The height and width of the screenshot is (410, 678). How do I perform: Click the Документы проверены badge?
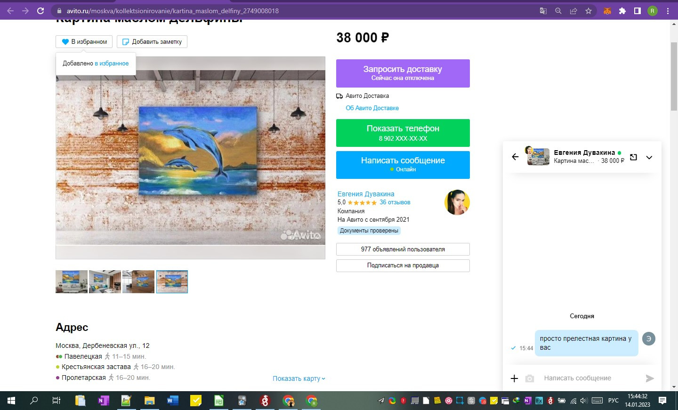coord(369,231)
